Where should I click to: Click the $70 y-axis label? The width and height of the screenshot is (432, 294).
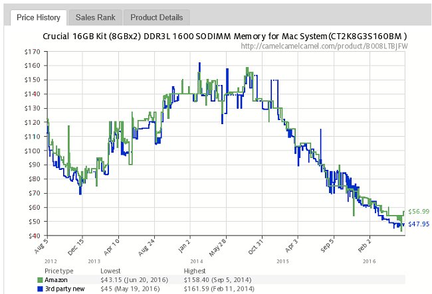pyautogui.click(x=34, y=193)
